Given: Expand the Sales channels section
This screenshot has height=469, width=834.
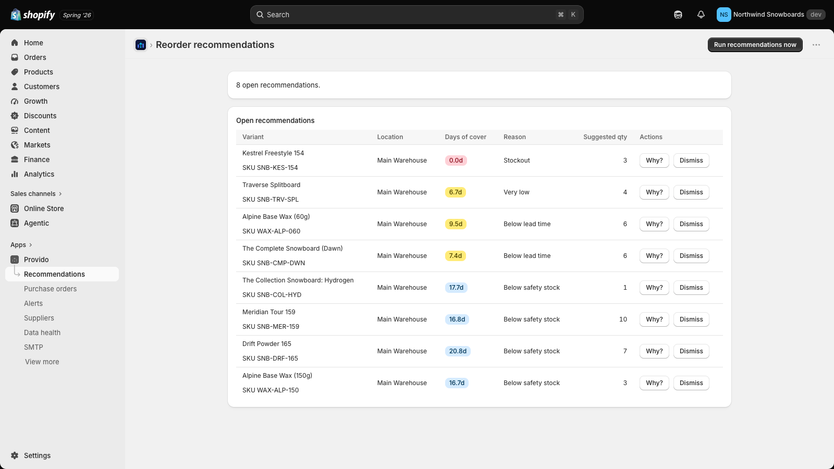Looking at the screenshot, I should point(36,194).
